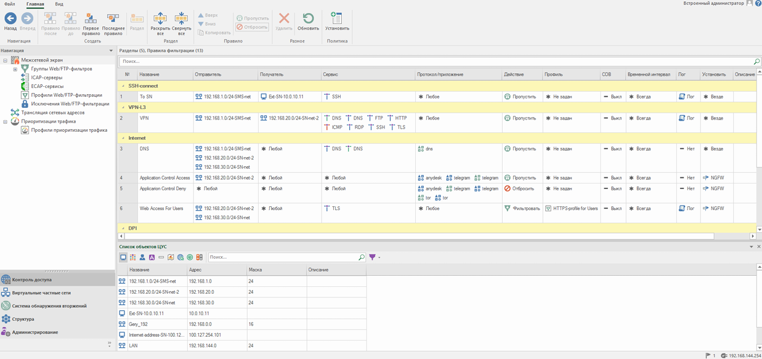Open Виртуальные частные сети section
Screen dimensions: 762x359
coord(41,293)
